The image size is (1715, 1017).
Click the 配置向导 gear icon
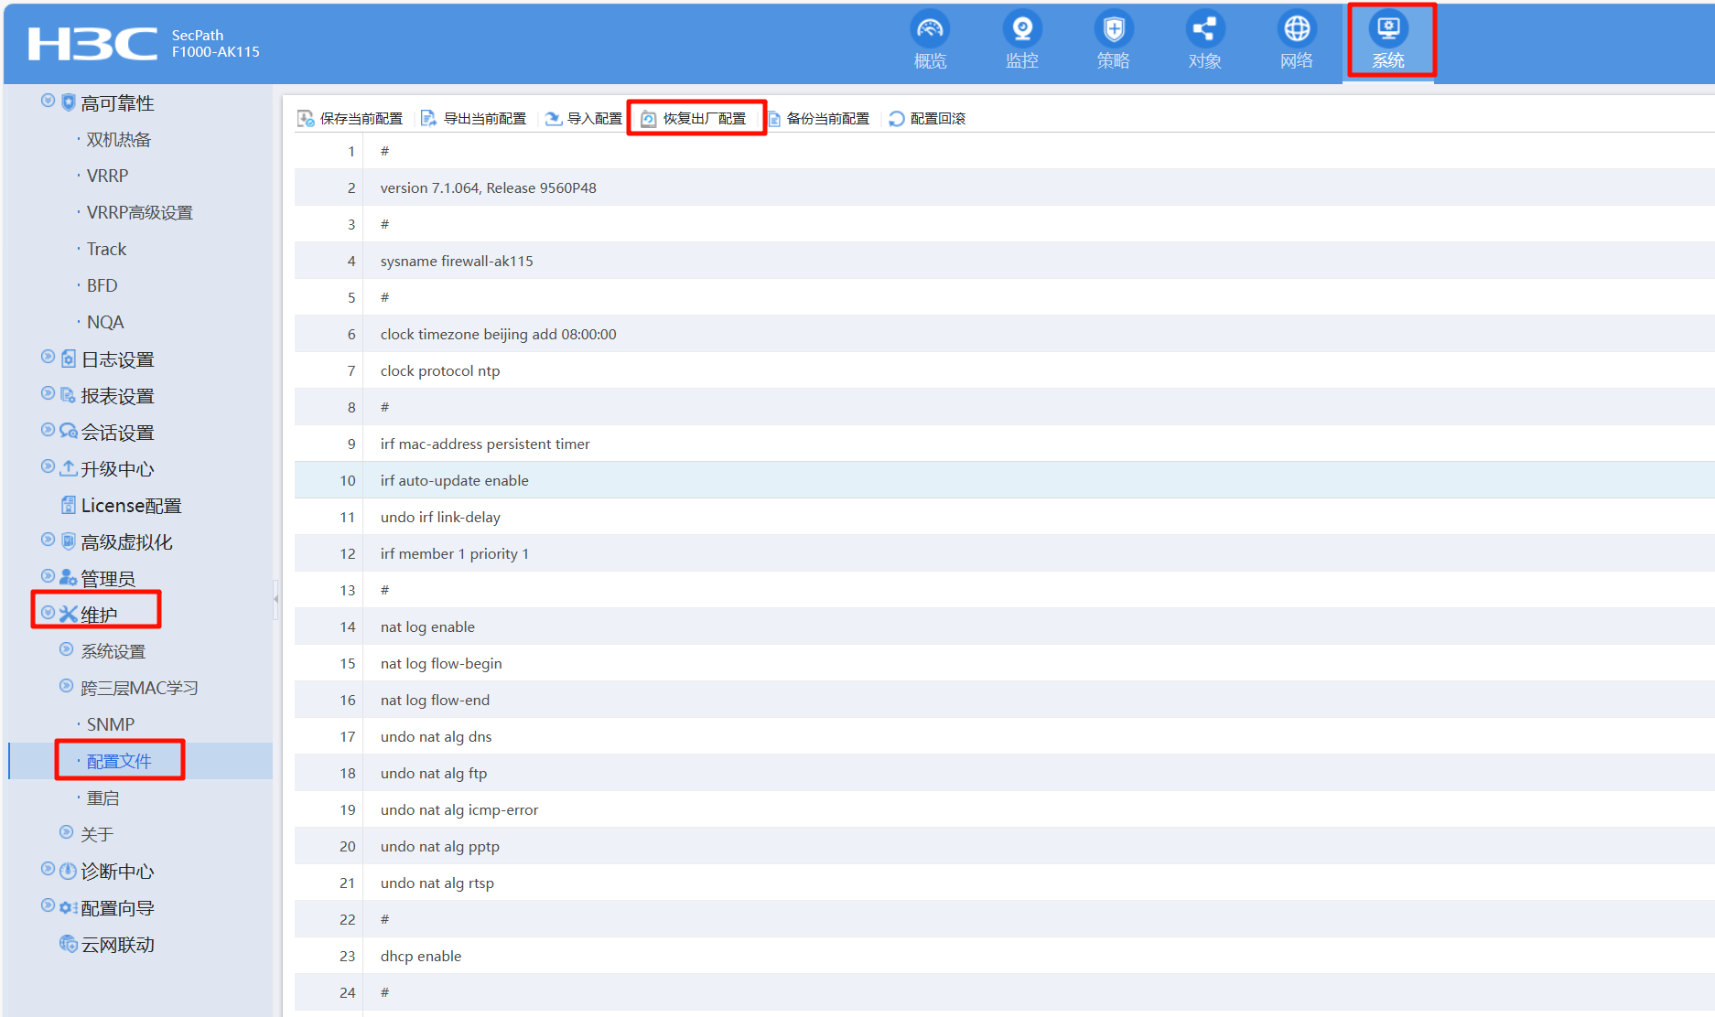tap(69, 907)
